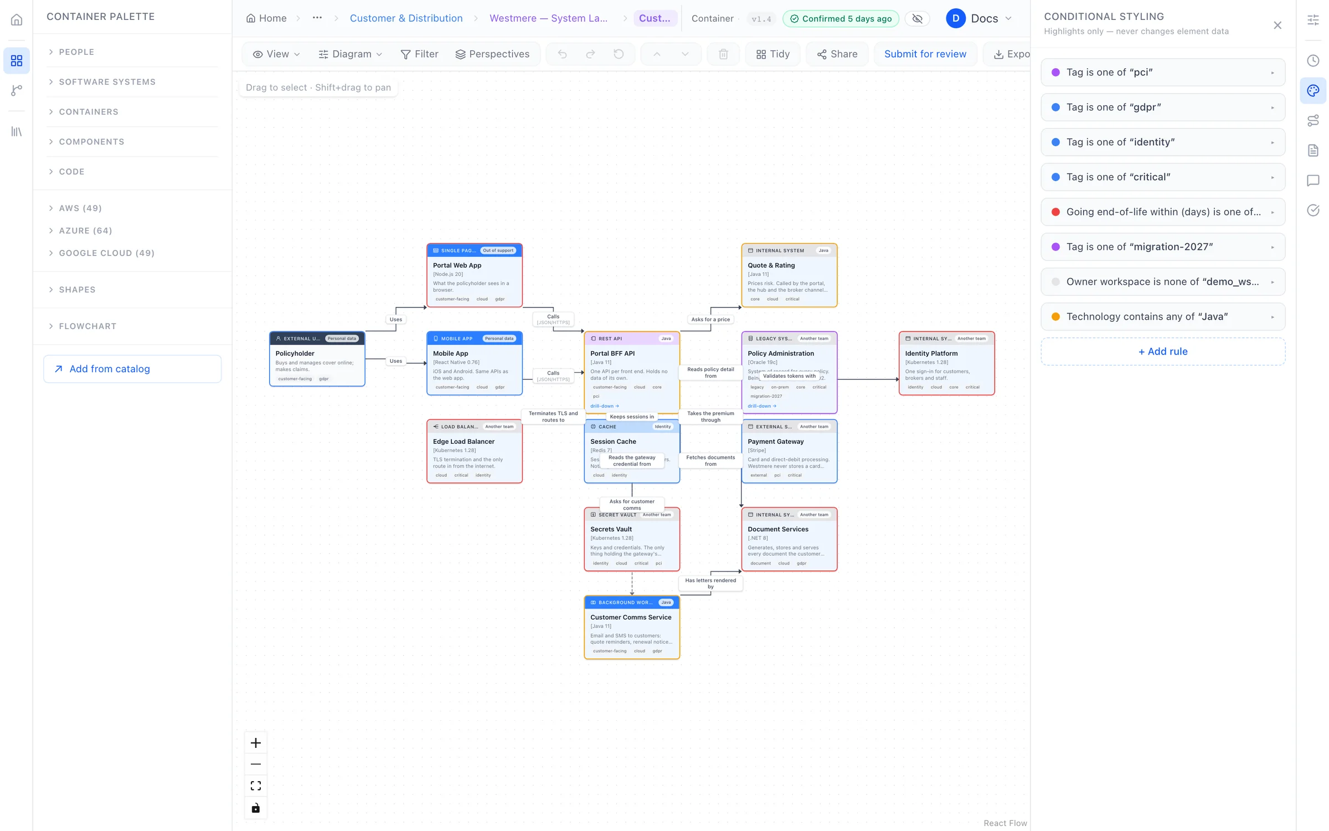1329x831 pixels.
Task: Select the container palette grid icon
Action: pyautogui.click(x=17, y=60)
